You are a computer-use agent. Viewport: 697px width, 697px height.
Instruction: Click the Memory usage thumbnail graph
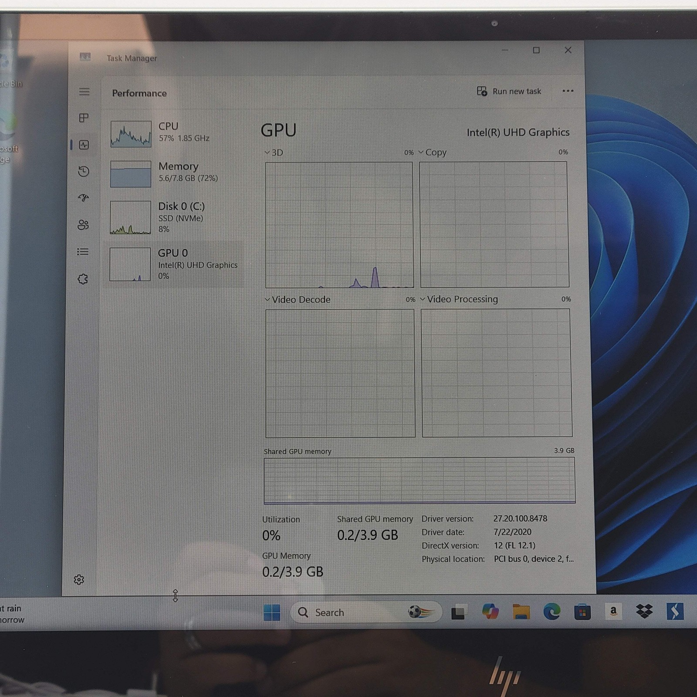pyautogui.click(x=131, y=174)
